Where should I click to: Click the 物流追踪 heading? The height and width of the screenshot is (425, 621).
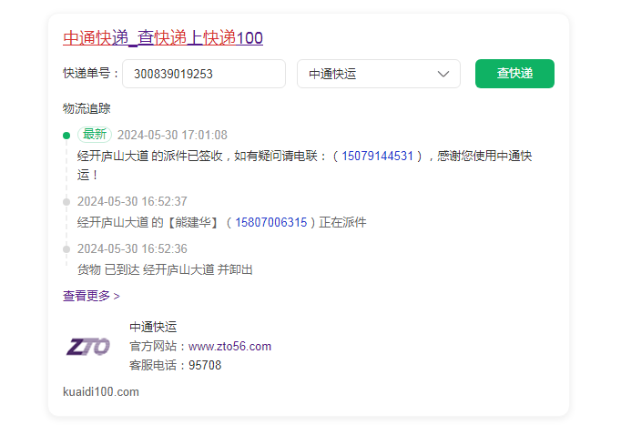coord(87,108)
